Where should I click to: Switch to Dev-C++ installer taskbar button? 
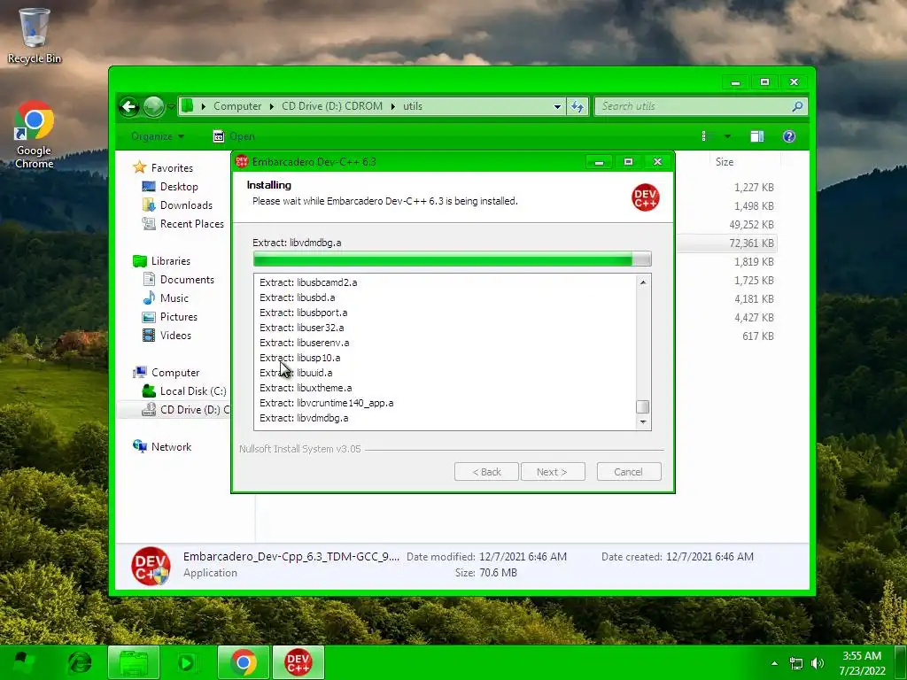point(298,662)
